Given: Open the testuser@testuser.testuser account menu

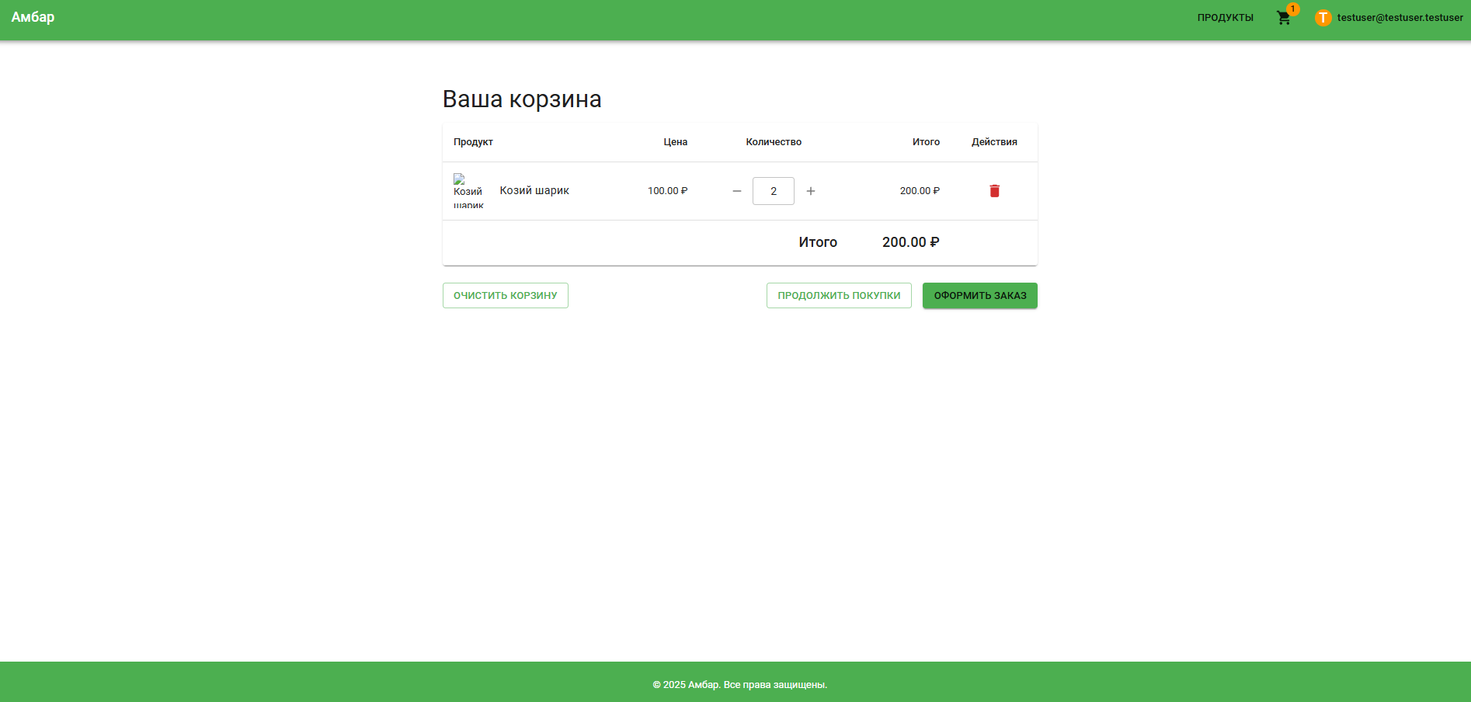Looking at the screenshot, I should point(1400,18).
